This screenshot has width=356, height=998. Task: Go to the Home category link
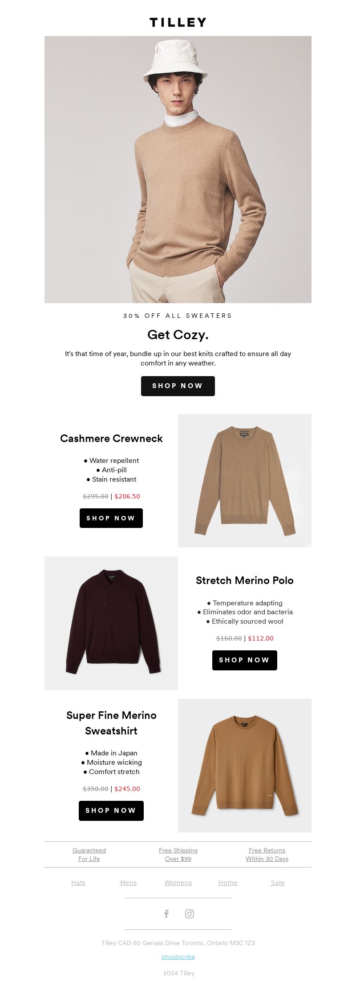228,883
